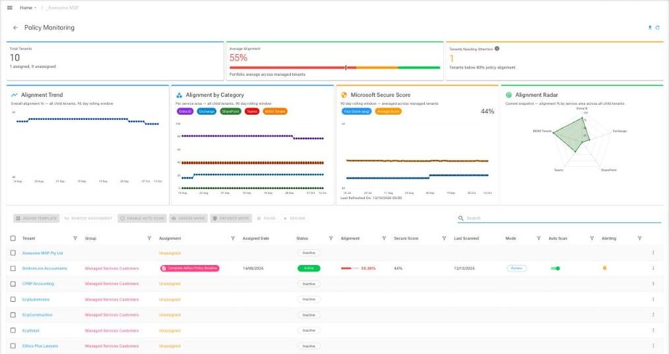This screenshot has height=354, width=669.
Task: Click the Remove Assignment button
Action: tap(88, 218)
